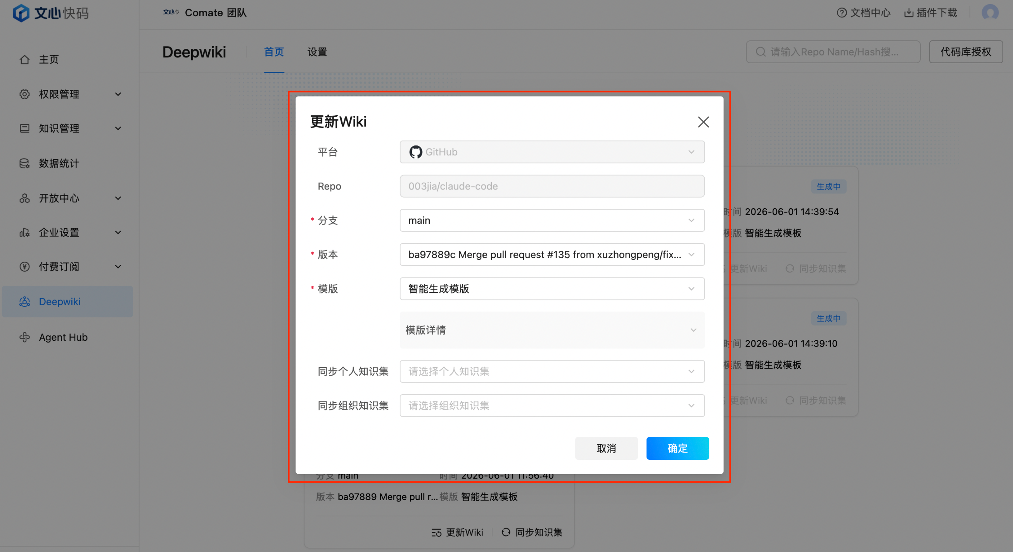Click the Repo Name/Hash search field
Image resolution: width=1013 pixels, height=552 pixels.
(833, 52)
